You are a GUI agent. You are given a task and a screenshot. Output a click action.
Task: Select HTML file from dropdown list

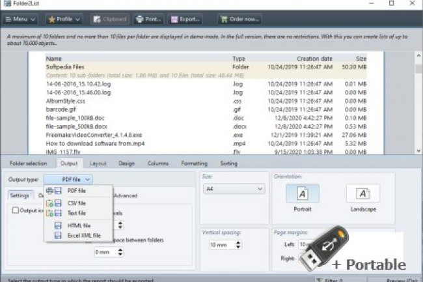(78, 225)
